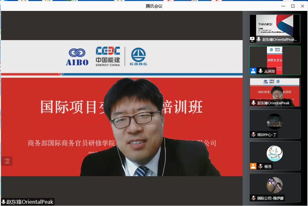The height and width of the screenshot is (206, 308).
Task: Click 培训中心-丁's round avatar
Action: tap(275, 122)
